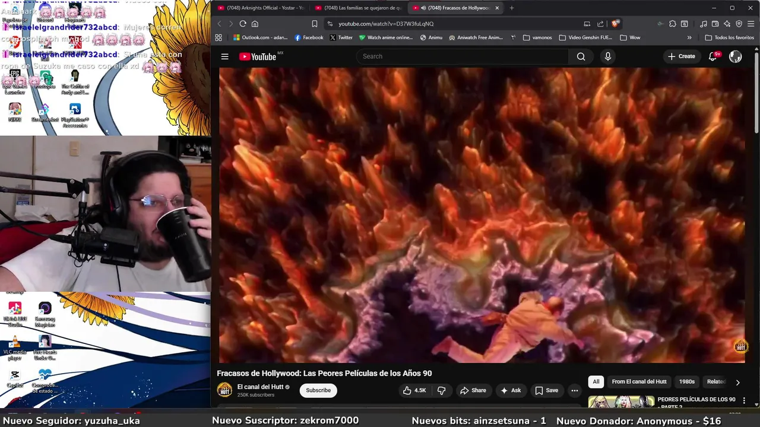Dislike the video

coord(441,390)
